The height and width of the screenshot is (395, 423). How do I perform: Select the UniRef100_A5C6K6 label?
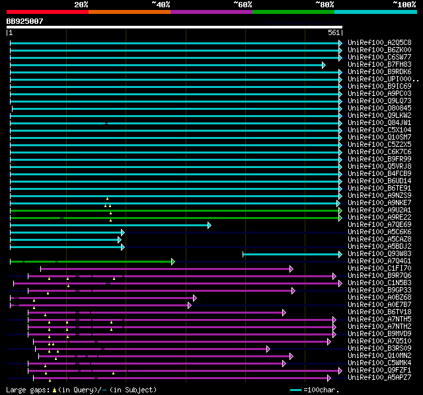[379, 232]
